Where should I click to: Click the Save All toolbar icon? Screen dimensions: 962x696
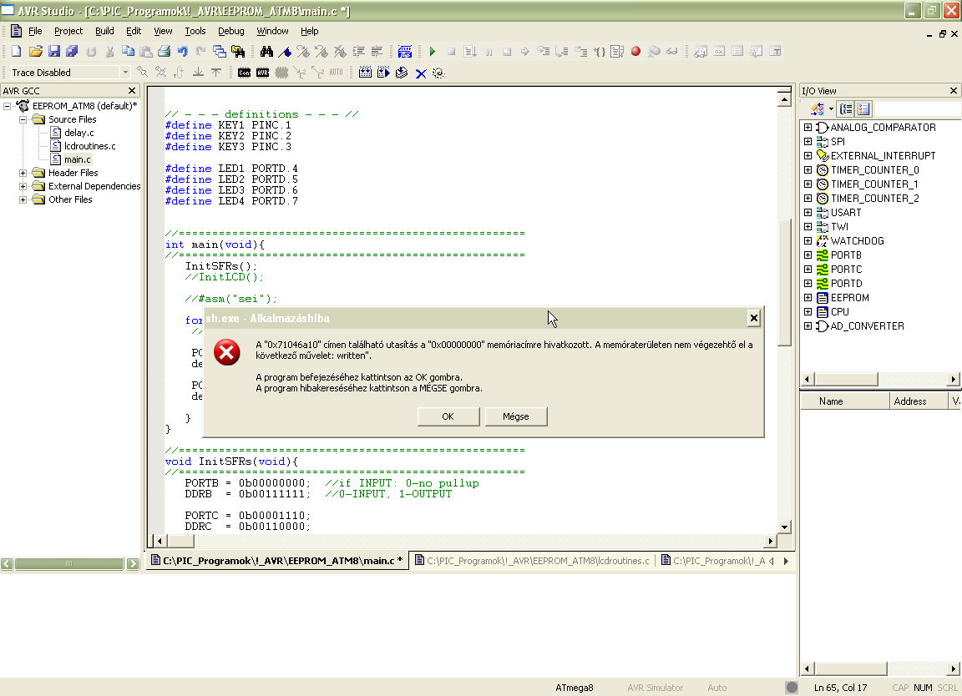point(72,52)
